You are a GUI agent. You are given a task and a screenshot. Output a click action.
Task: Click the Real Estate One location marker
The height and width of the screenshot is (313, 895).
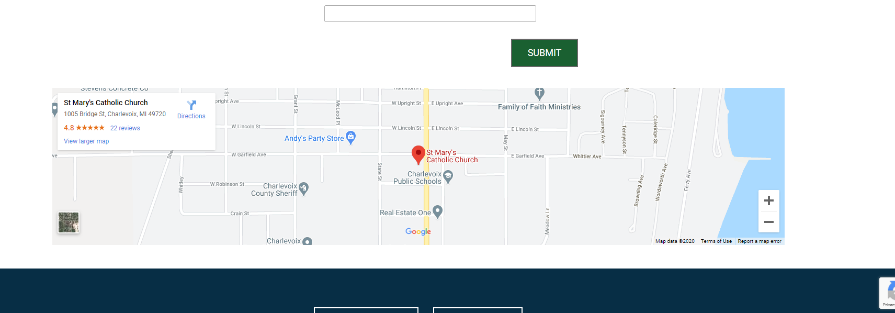[x=438, y=211]
